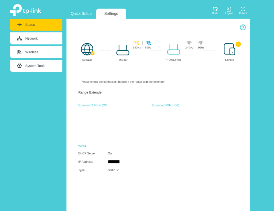Select the extender 5GHz signal icon

click(201, 43)
